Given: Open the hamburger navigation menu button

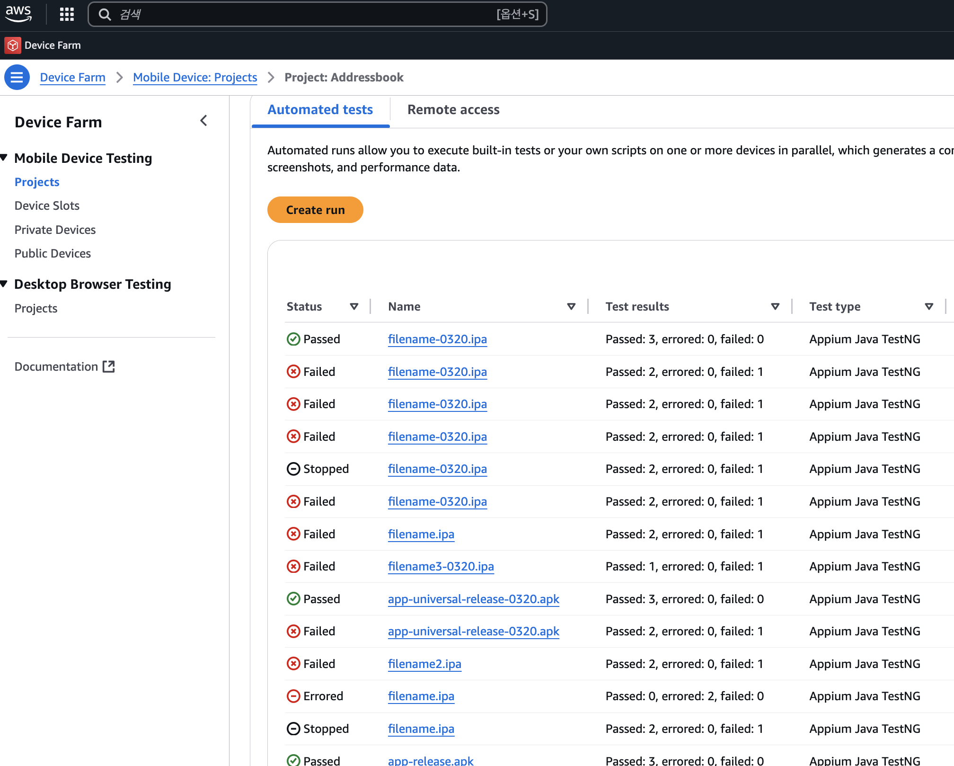Looking at the screenshot, I should 17,77.
